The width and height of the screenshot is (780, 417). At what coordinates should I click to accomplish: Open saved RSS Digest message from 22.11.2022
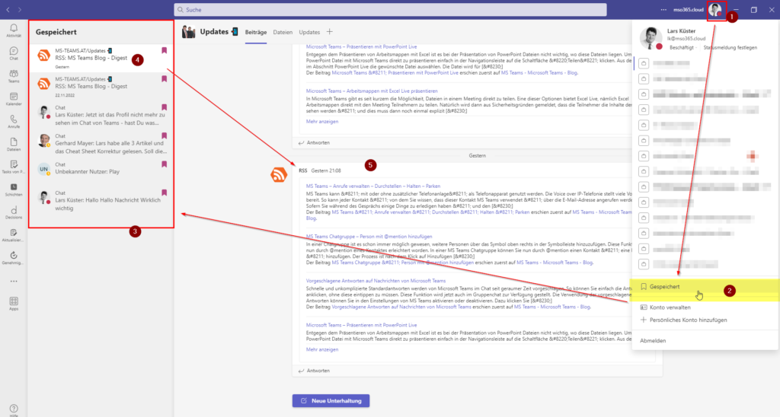[101, 87]
